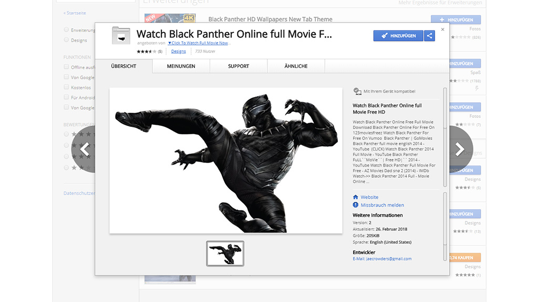Enable the Kostenlos checkbox
The width and height of the screenshot is (538, 302).
tap(66, 87)
